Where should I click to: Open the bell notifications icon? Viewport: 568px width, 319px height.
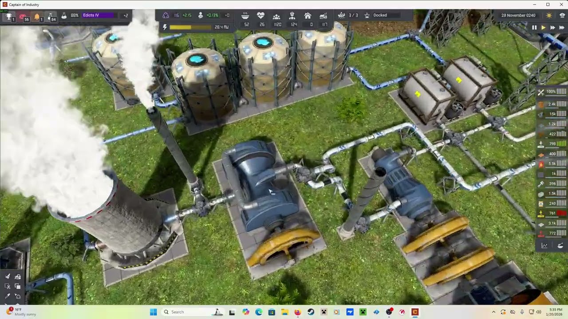click(x=37, y=17)
